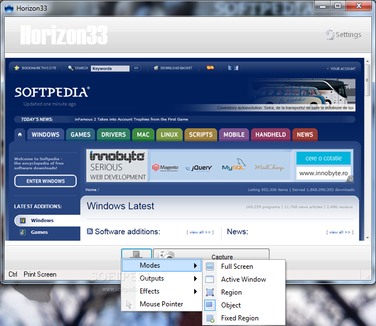Open the www.innobyte.ro link
This screenshot has height=326, width=376.
[323, 173]
